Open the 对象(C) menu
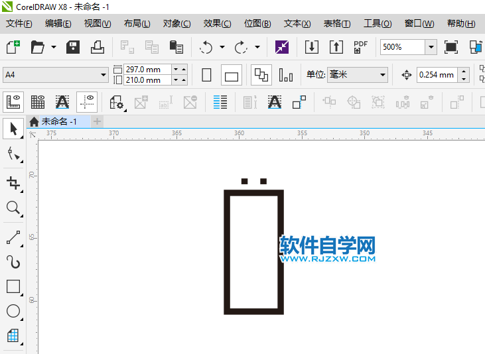The width and height of the screenshot is (485, 354). (x=176, y=23)
